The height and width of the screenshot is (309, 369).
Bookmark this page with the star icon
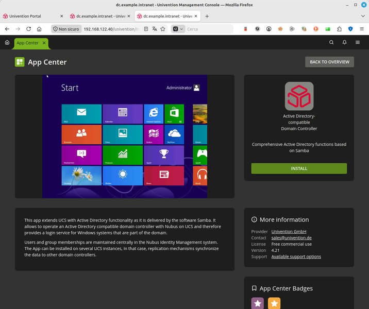pos(163,29)
